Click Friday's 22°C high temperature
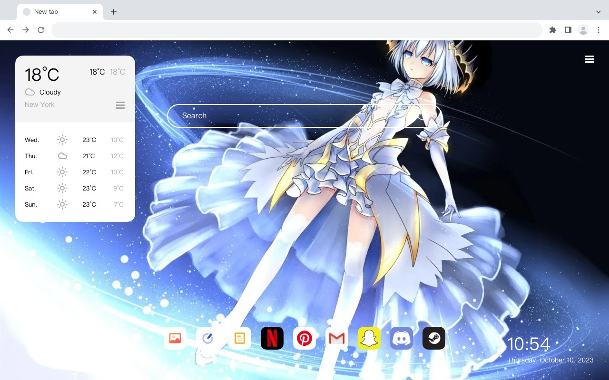This screenshot has height=380, width=609. (89, 172)
